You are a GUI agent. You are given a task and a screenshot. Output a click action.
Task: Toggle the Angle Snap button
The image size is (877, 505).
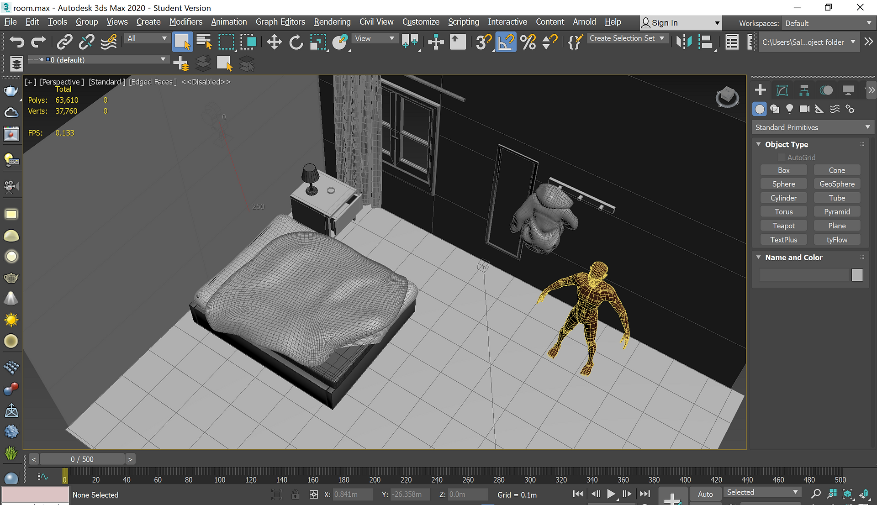[x=506, y=42]
